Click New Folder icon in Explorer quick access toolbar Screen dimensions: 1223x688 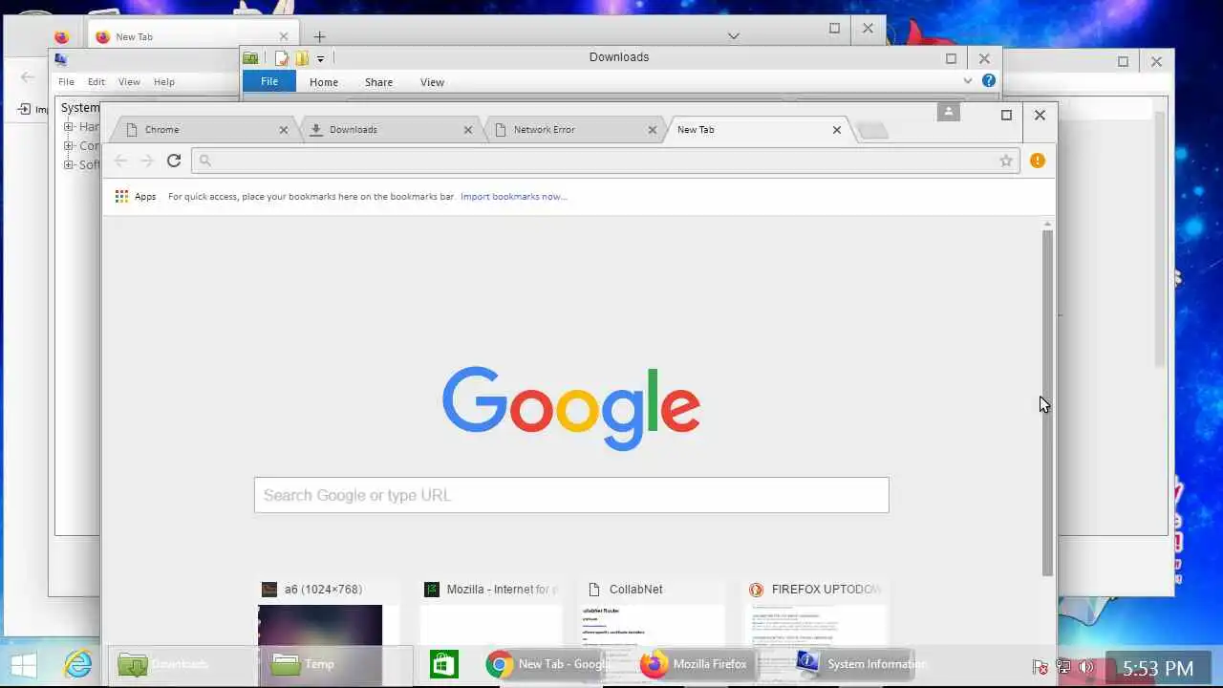click(x=302, y=58)
